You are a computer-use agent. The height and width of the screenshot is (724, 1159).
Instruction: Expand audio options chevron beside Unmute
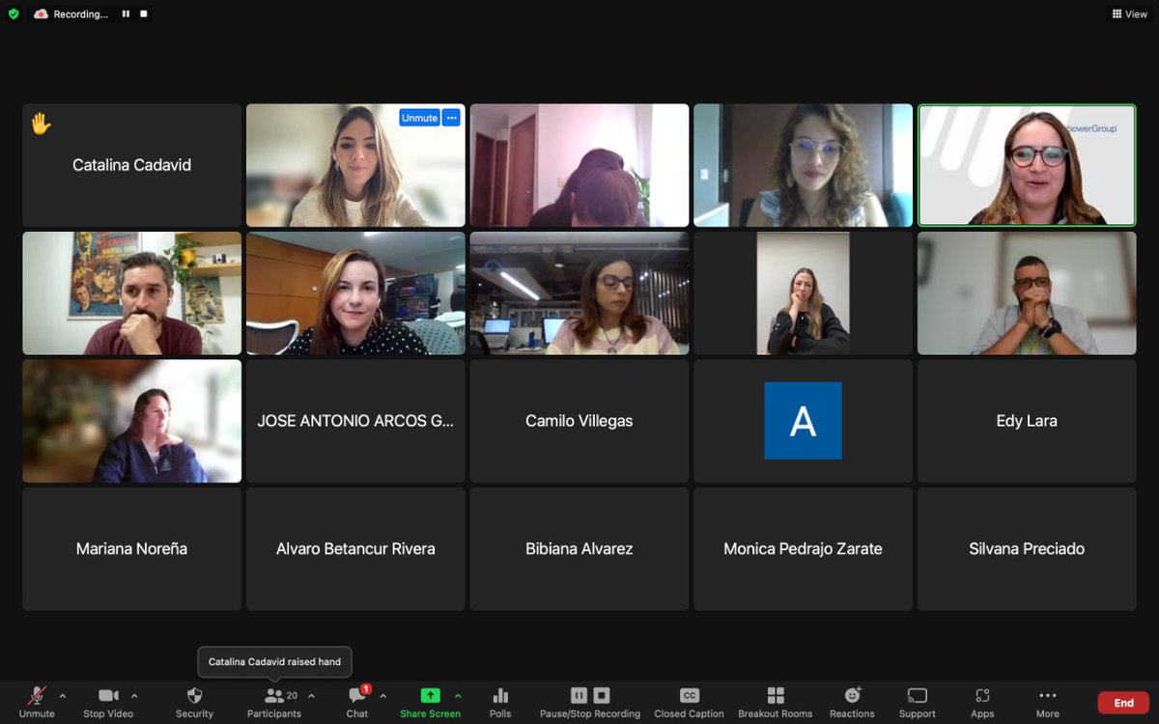pyautogui.click(x=63, y=695)
